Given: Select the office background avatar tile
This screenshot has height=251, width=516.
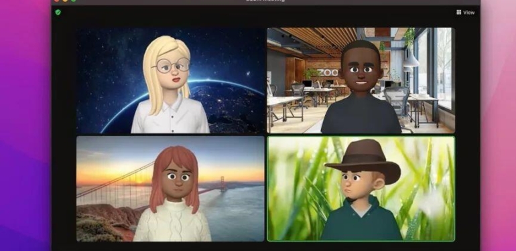Looking at the screenshot, I should click(x=361, y=80).
